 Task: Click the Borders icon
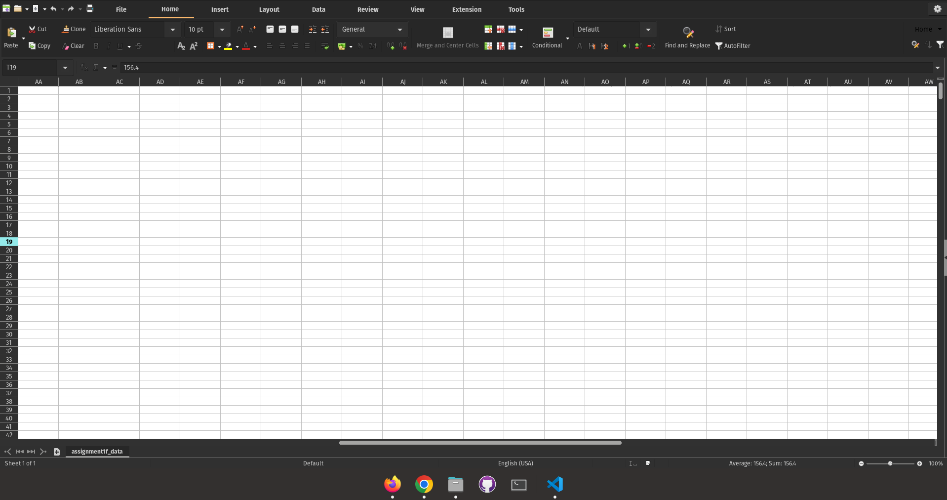coord(210,46)
